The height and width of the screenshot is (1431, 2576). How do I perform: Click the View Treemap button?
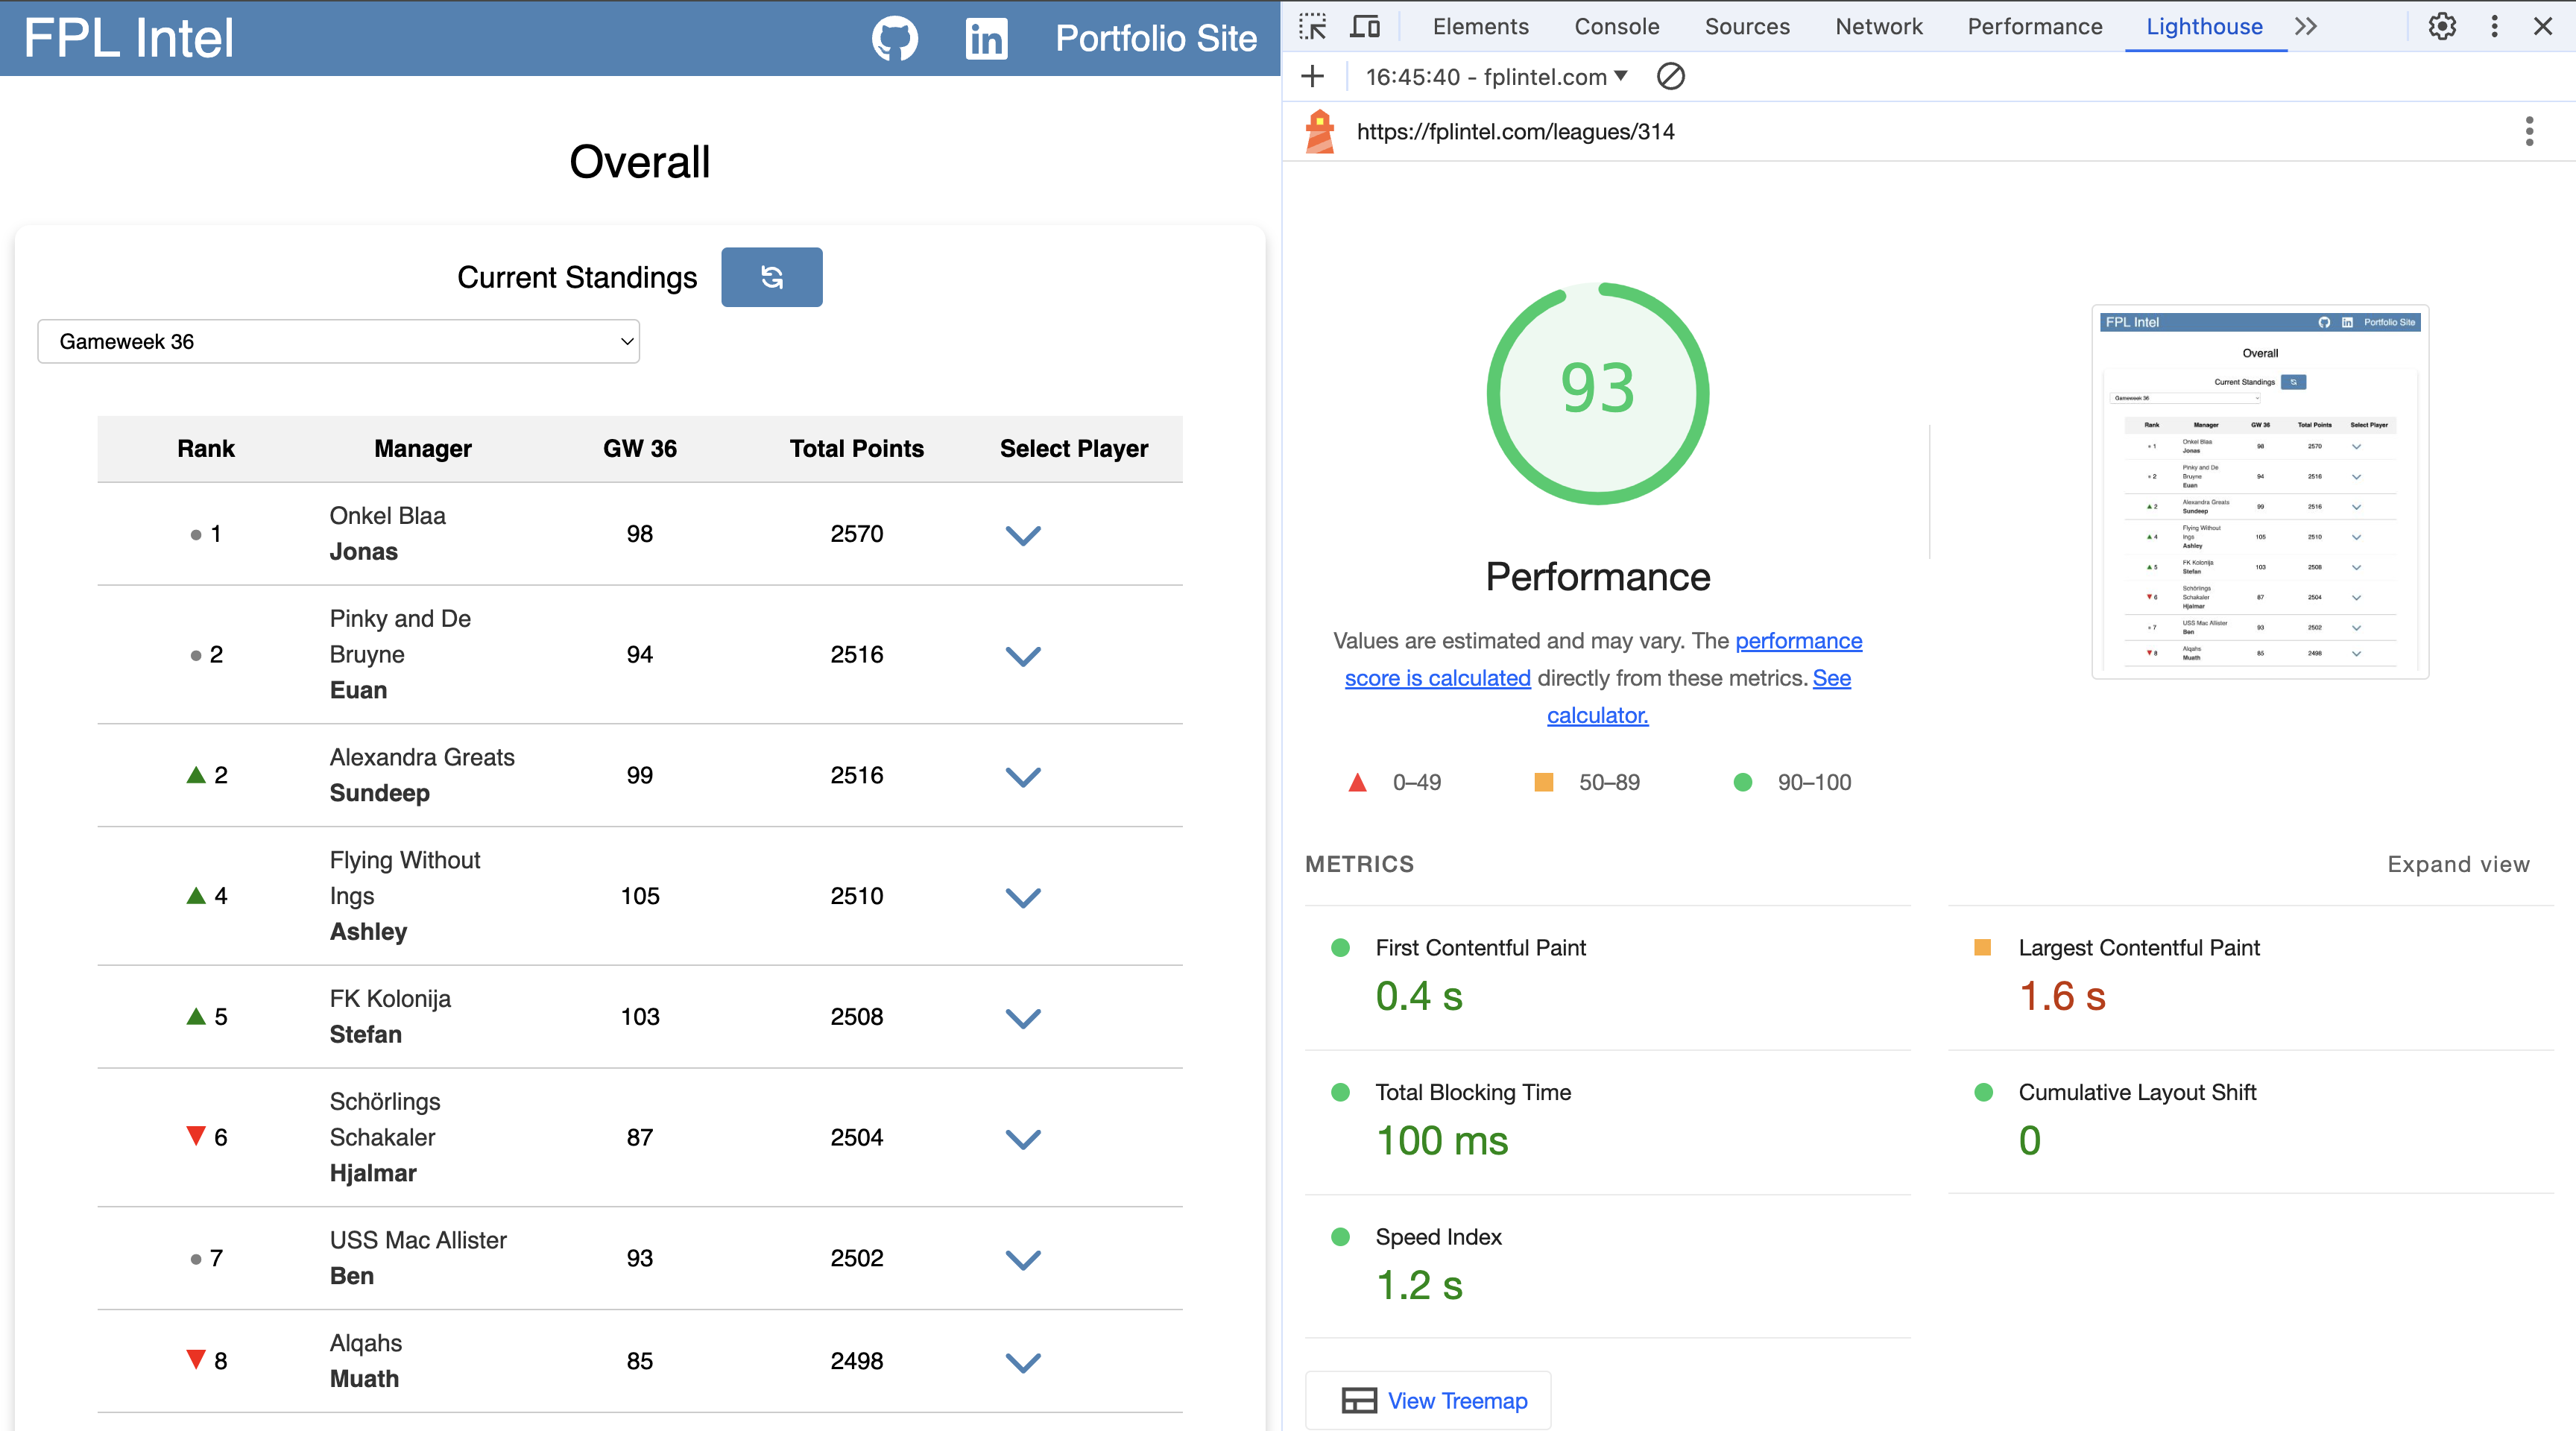[1428, 1400]
